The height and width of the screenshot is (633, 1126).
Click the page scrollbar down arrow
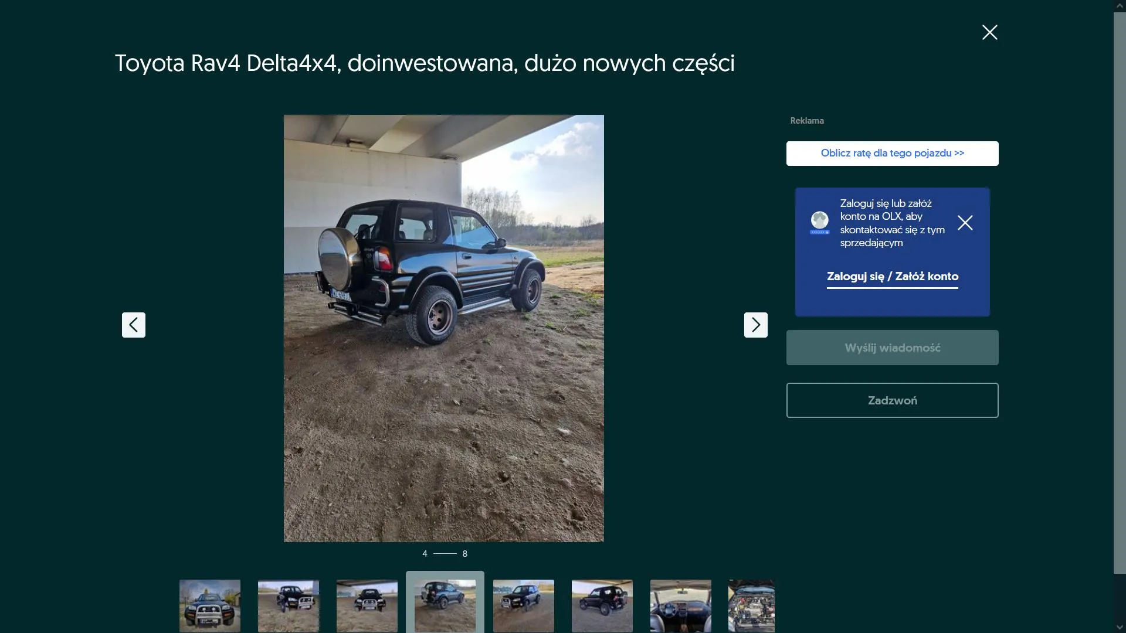[1120, 627]
